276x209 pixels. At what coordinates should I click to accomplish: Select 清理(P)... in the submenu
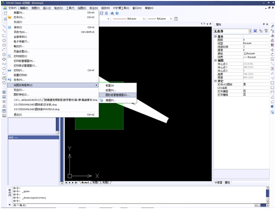click(x=111, y=100)
